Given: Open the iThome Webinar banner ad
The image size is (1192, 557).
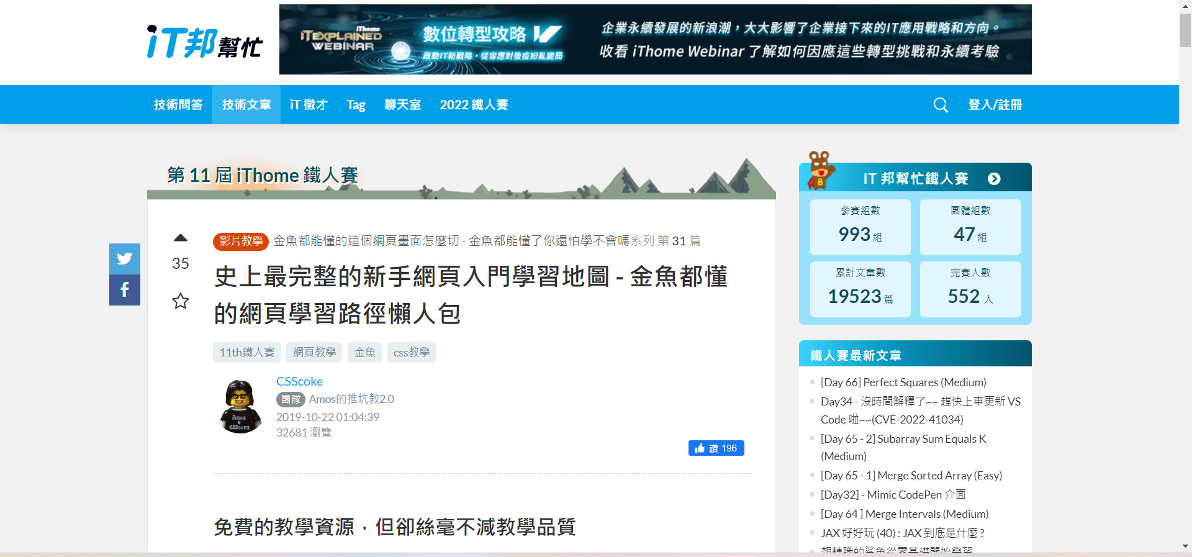Looking at the screenshot, I should 655,40.
